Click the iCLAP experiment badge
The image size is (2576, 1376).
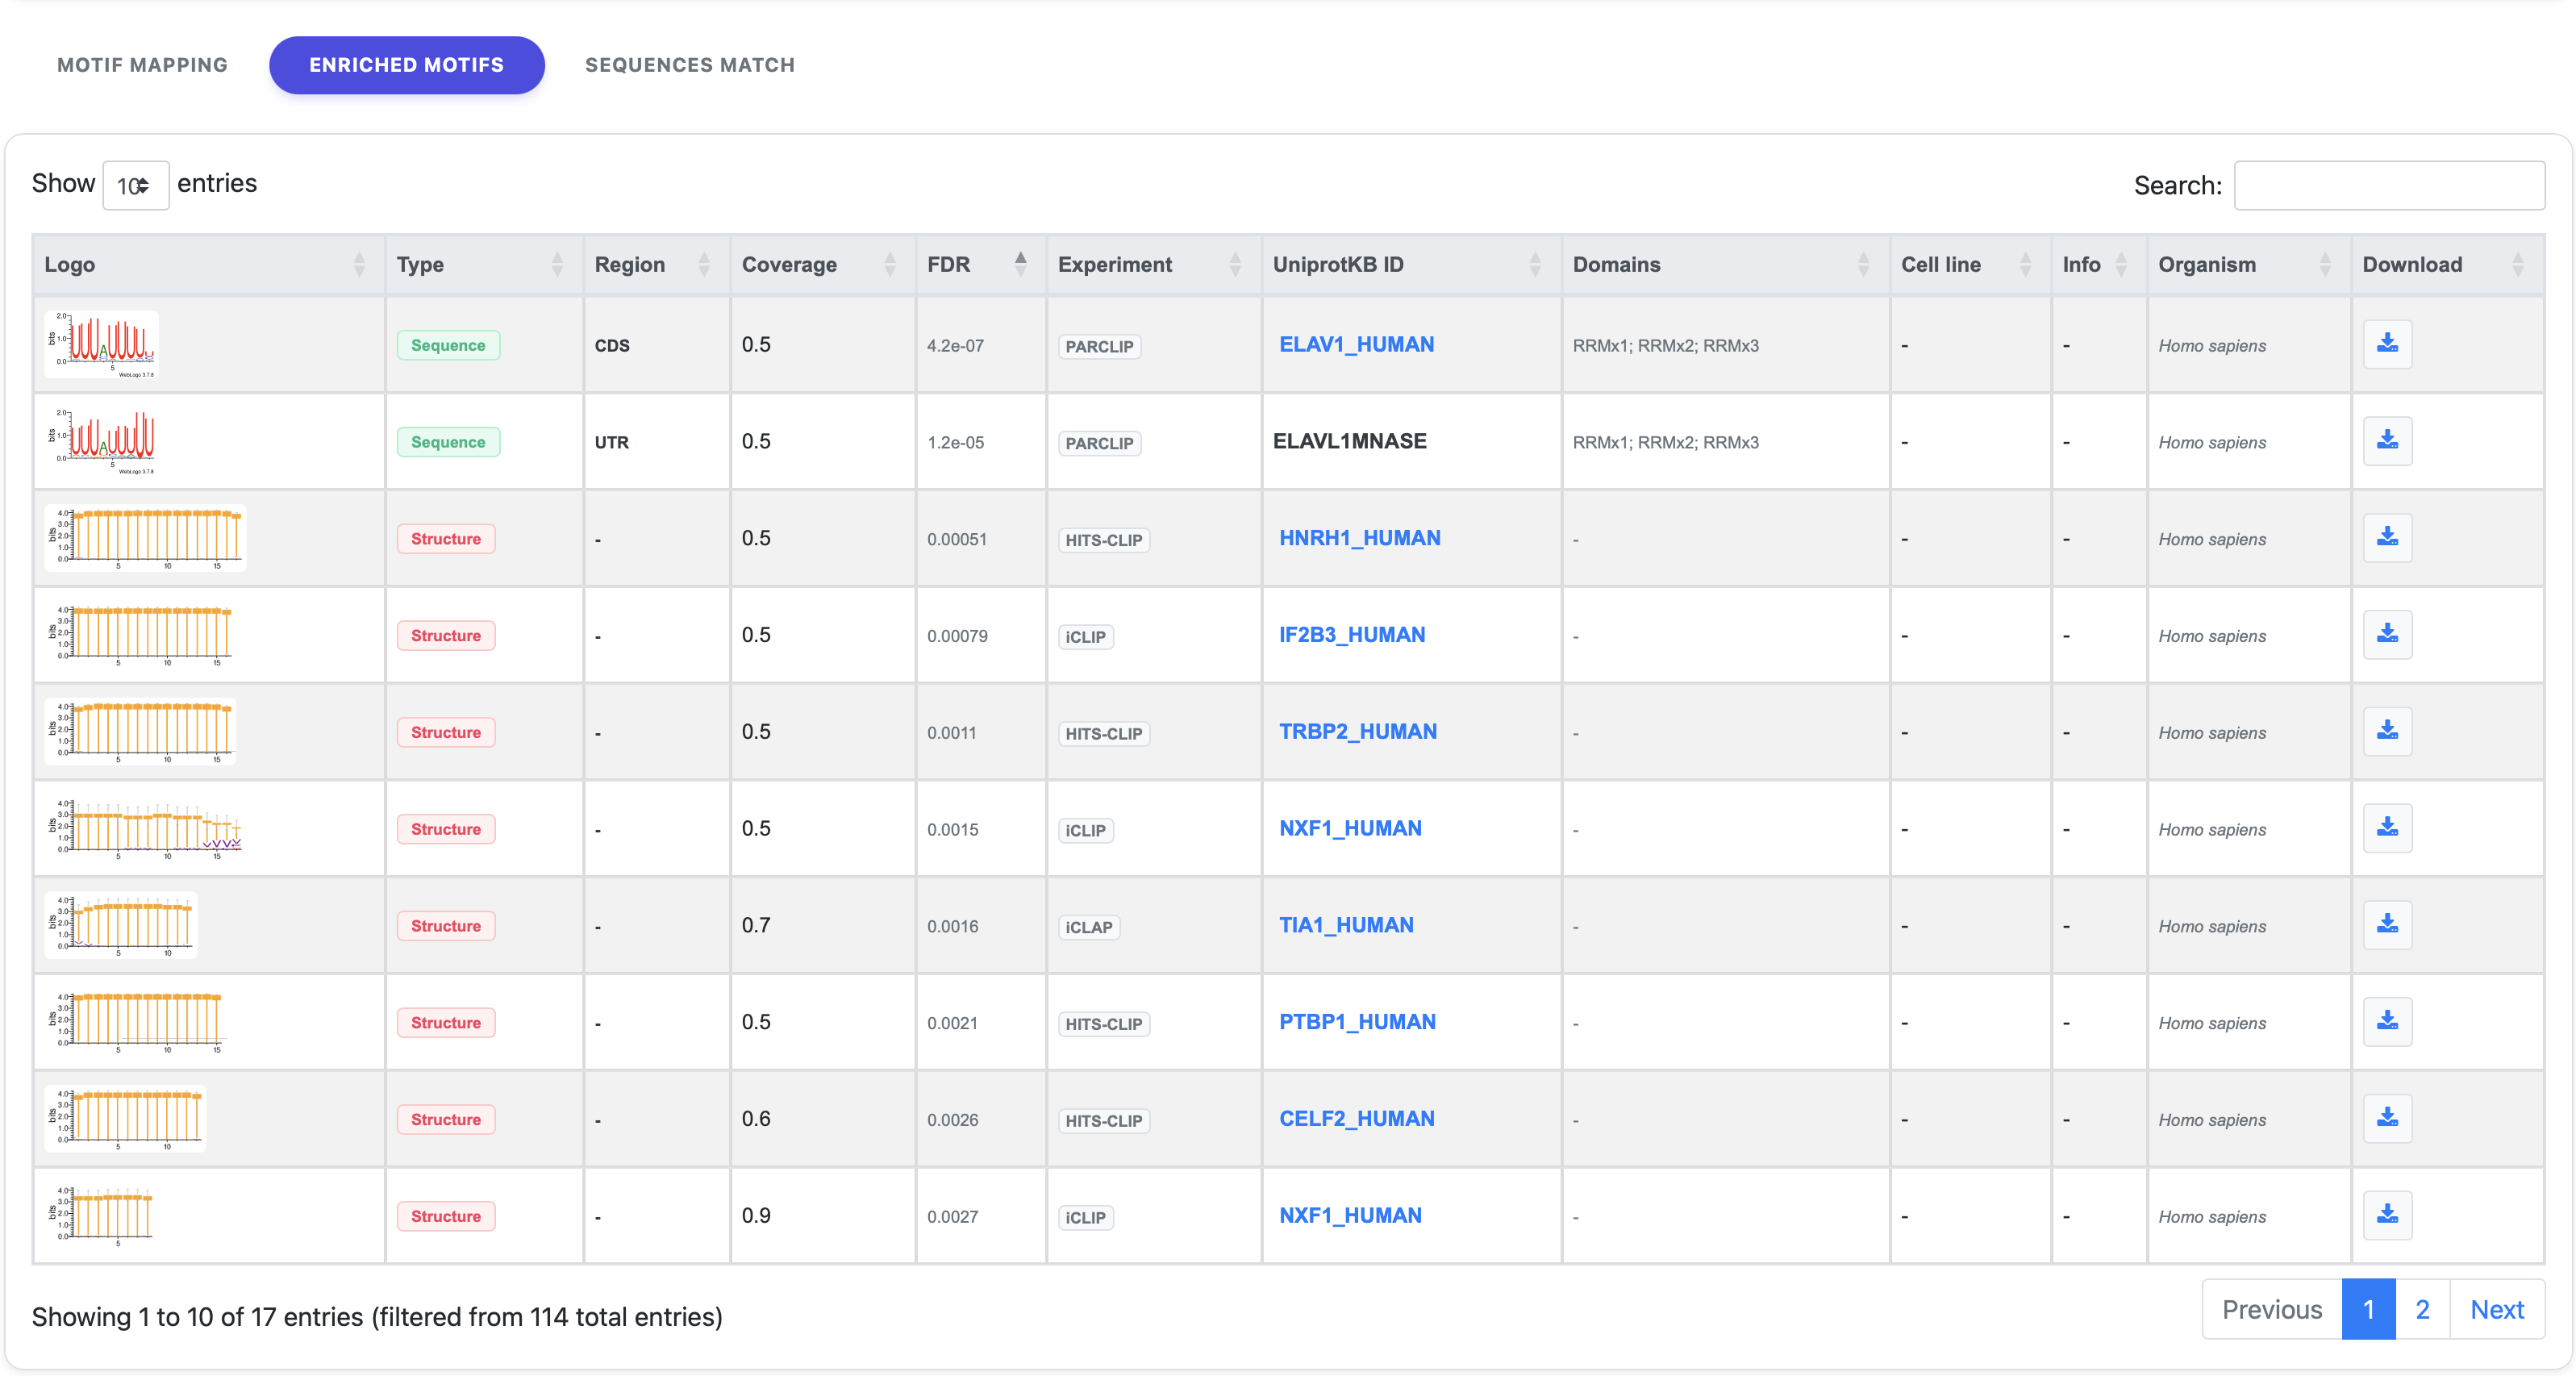(1088, 927)
